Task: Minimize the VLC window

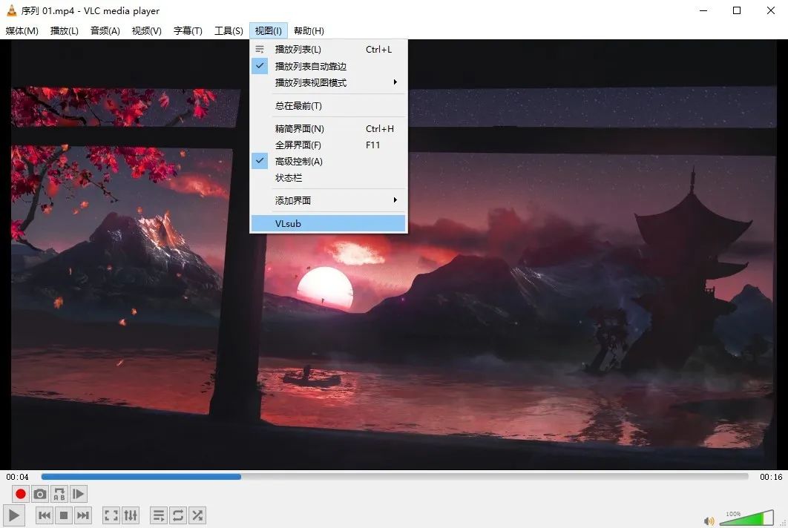Action: pos(703,10)
